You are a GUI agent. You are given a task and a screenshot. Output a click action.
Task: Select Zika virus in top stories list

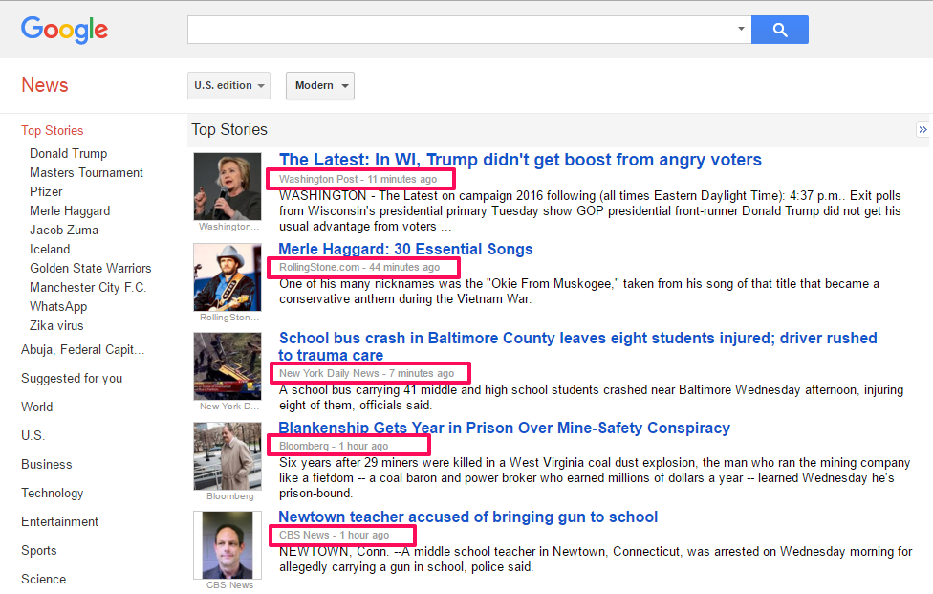(x=56, y=325)
